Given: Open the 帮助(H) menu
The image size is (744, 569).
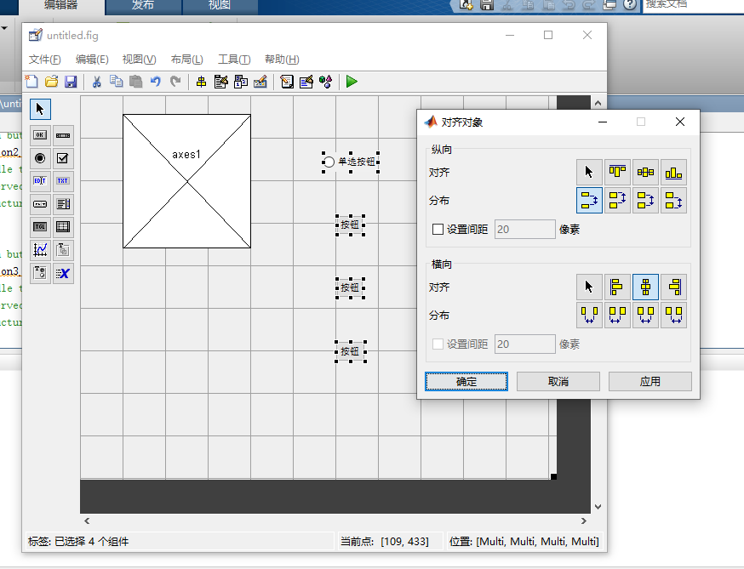Looking at the screenshot, I should (x=282, y=60).
